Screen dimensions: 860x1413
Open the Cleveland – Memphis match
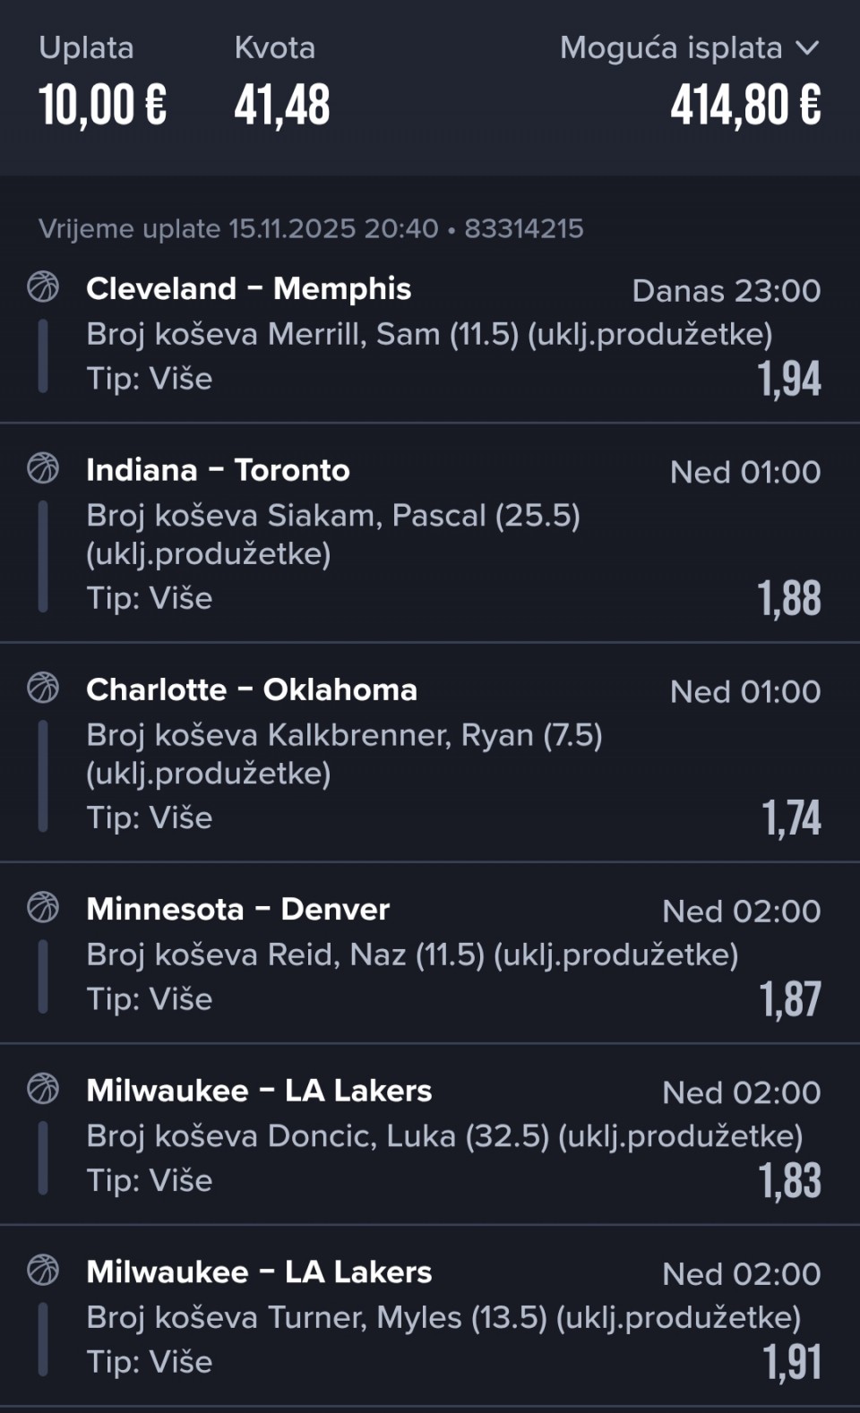(248, 288)
